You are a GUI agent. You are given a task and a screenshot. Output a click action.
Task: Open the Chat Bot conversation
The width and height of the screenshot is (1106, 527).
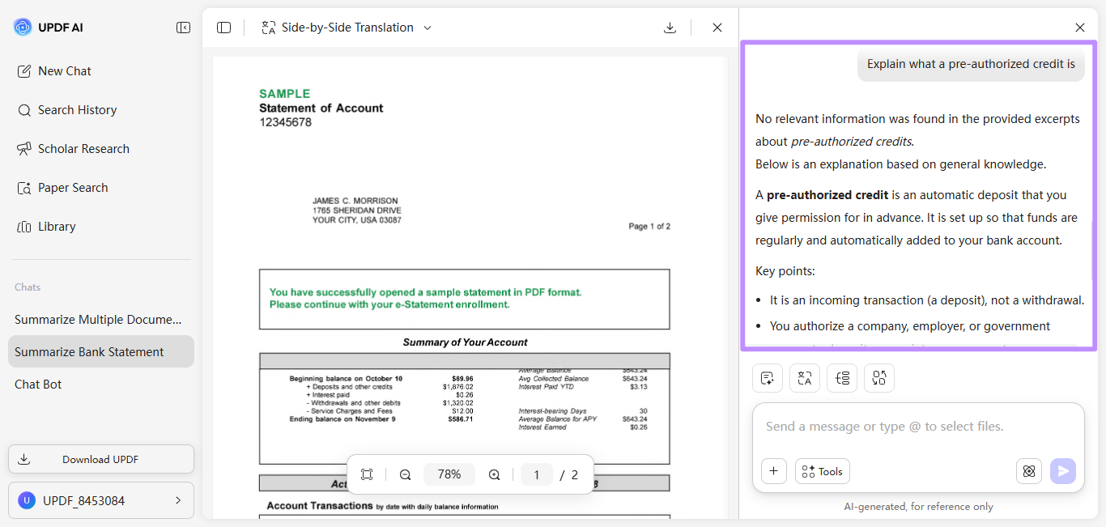[101, 385]
